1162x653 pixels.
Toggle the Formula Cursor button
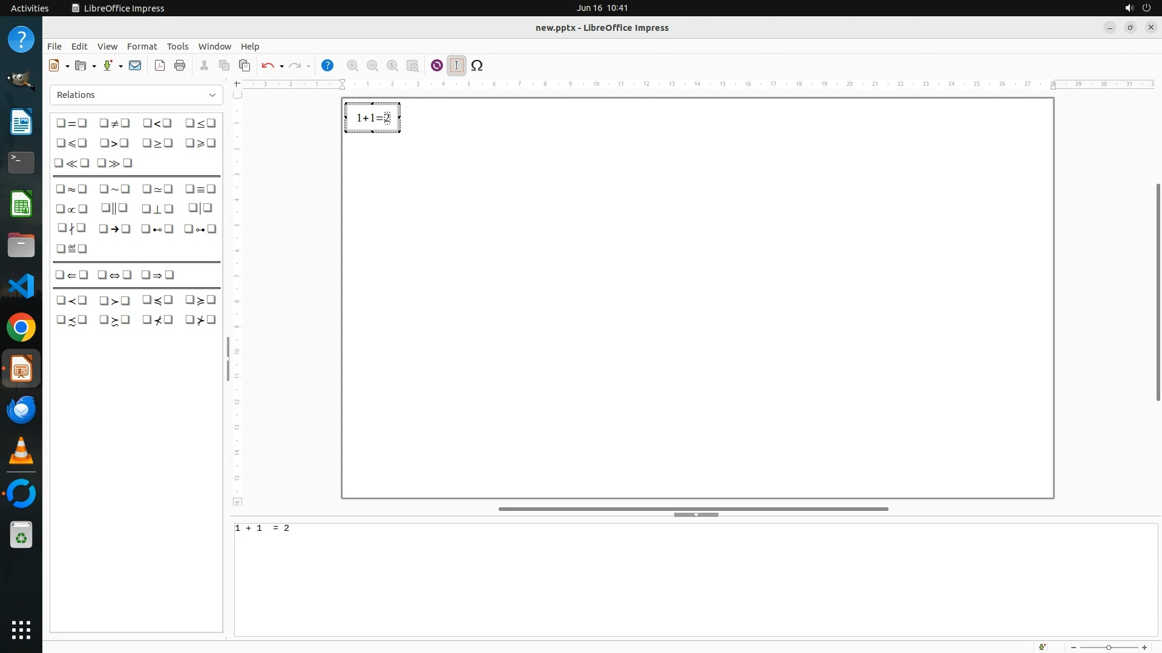pos(457,66)
